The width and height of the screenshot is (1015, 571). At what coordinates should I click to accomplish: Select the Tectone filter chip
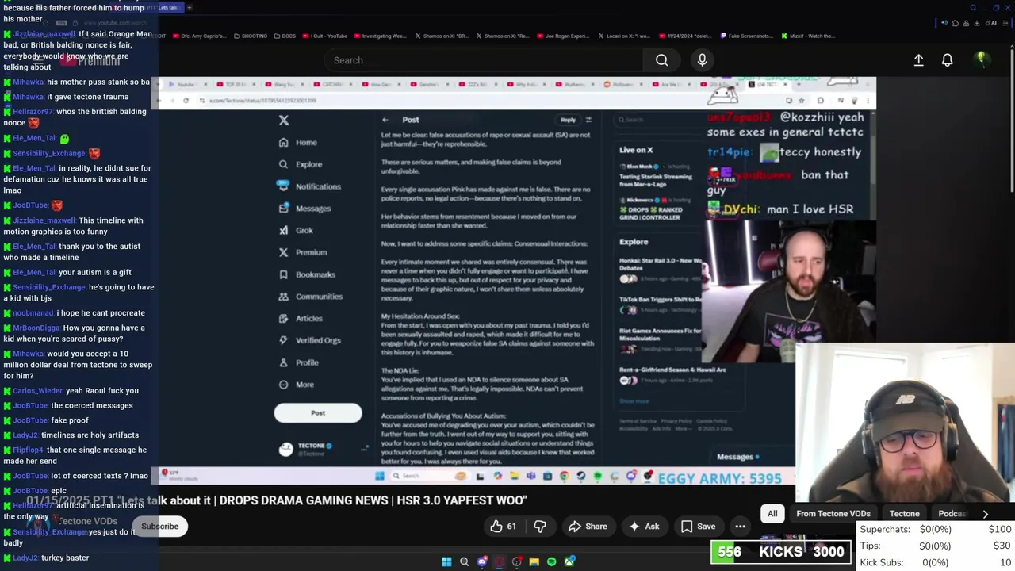pos(904,514)
